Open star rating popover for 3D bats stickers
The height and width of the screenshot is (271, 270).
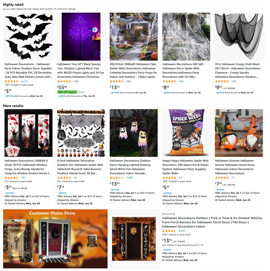point(11,81)
